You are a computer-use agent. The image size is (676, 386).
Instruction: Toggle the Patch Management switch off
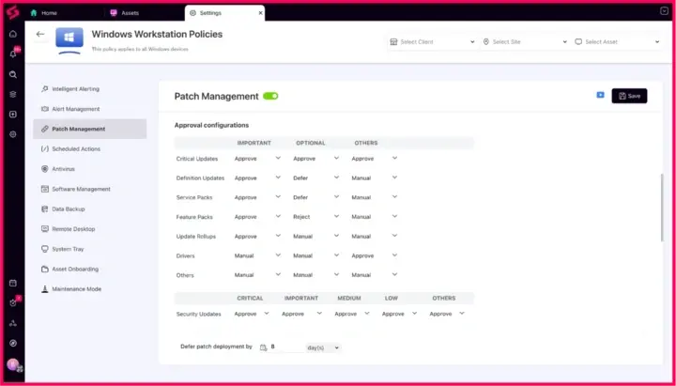coord(270,96)
